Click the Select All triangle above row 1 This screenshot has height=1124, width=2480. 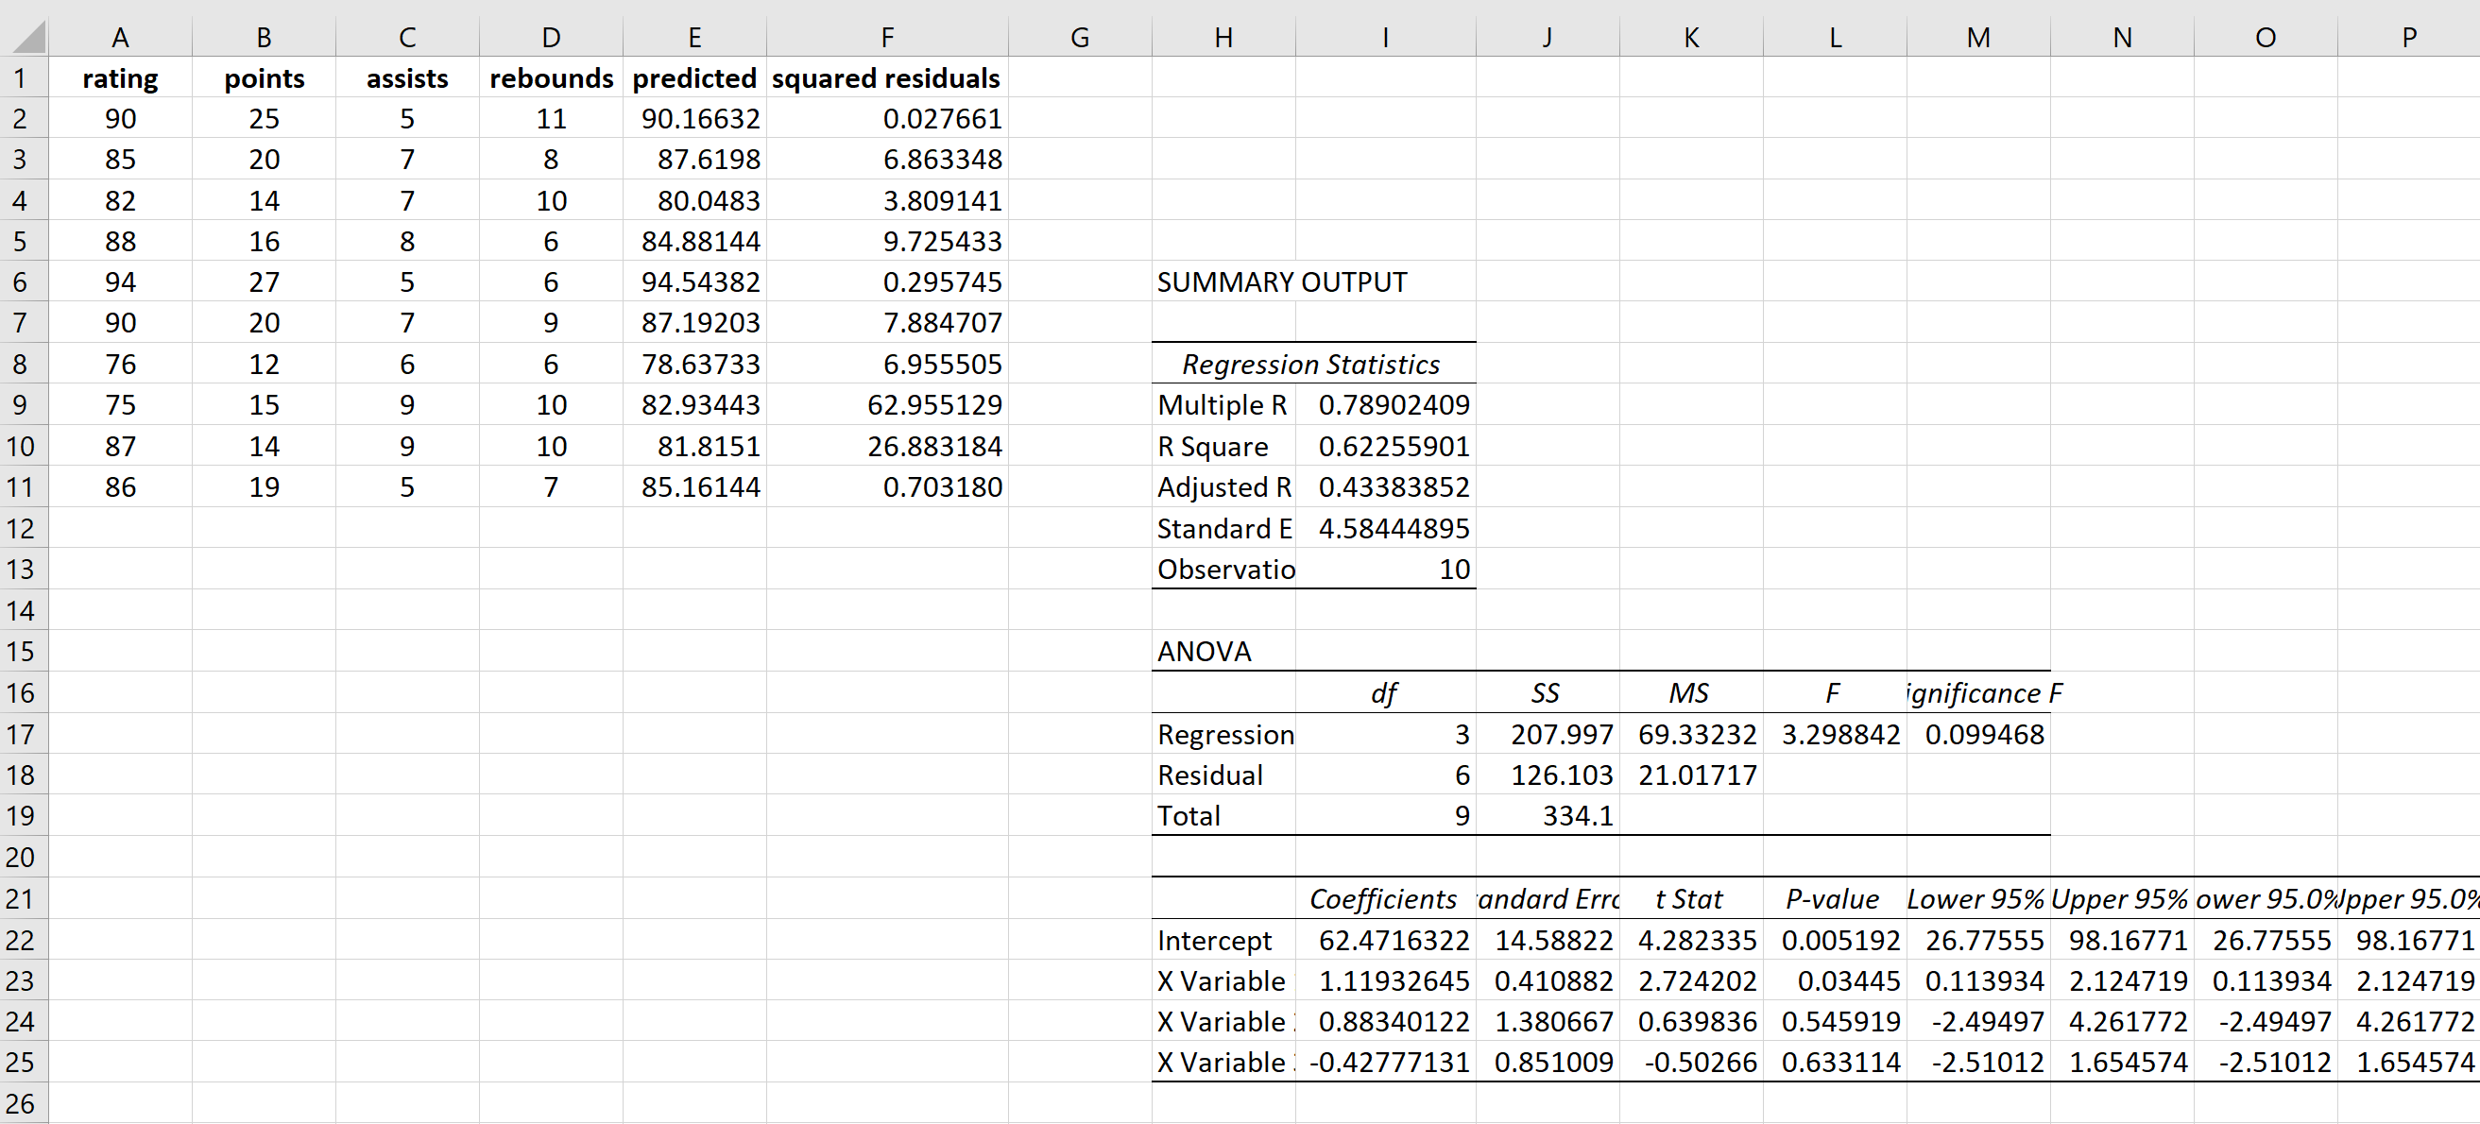(x=24, y=37)
